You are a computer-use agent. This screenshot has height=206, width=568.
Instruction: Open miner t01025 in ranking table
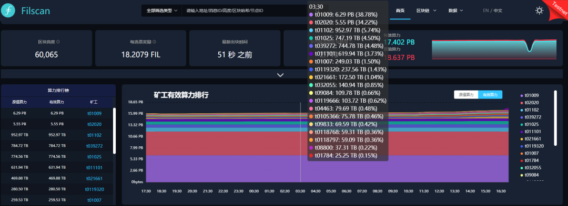94,157
